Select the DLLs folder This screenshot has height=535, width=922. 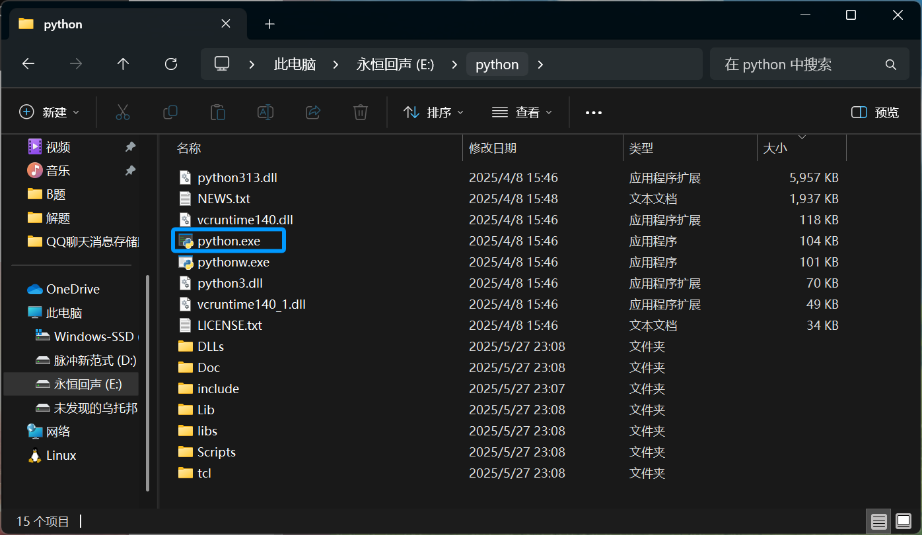tap(211, 347)
